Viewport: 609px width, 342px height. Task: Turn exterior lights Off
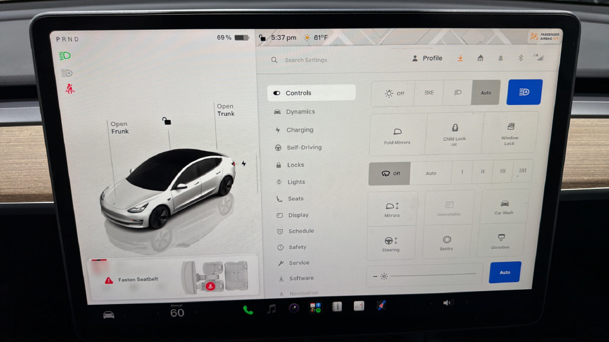pos(393,93)
